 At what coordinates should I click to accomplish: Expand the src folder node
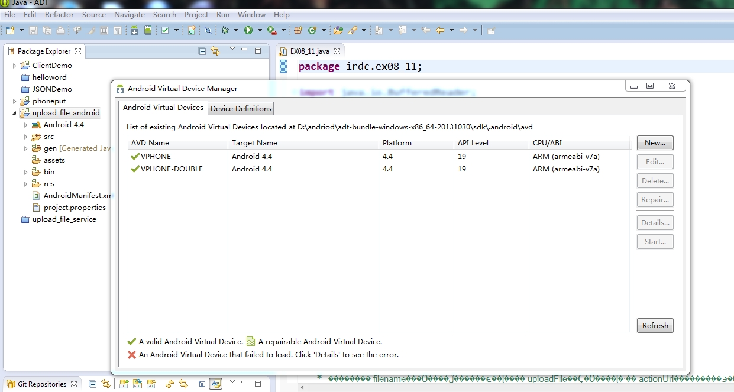26,137
